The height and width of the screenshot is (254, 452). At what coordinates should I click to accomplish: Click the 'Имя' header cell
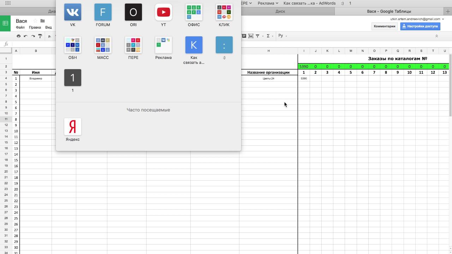[36, 72]
